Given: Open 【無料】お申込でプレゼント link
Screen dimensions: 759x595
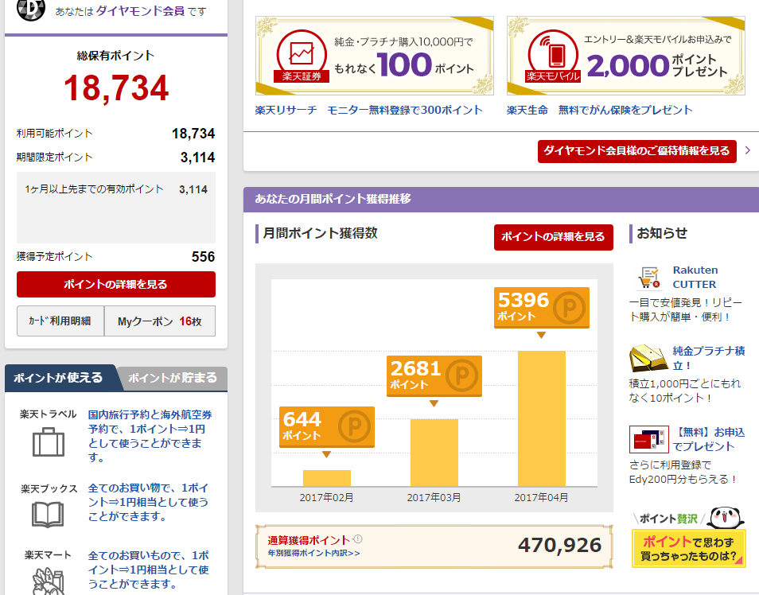Looking at the screenshot, I should tap(709, 439).
